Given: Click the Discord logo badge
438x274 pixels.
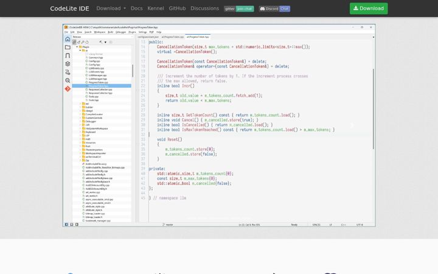Looking at the screenshot, I should coord(274,9).
